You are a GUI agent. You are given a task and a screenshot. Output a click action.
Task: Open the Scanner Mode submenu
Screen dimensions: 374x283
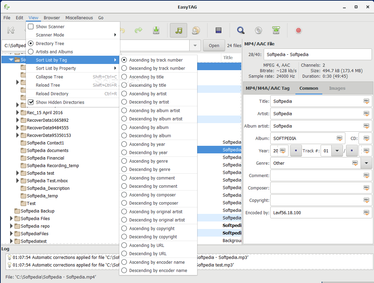point(73,35)
